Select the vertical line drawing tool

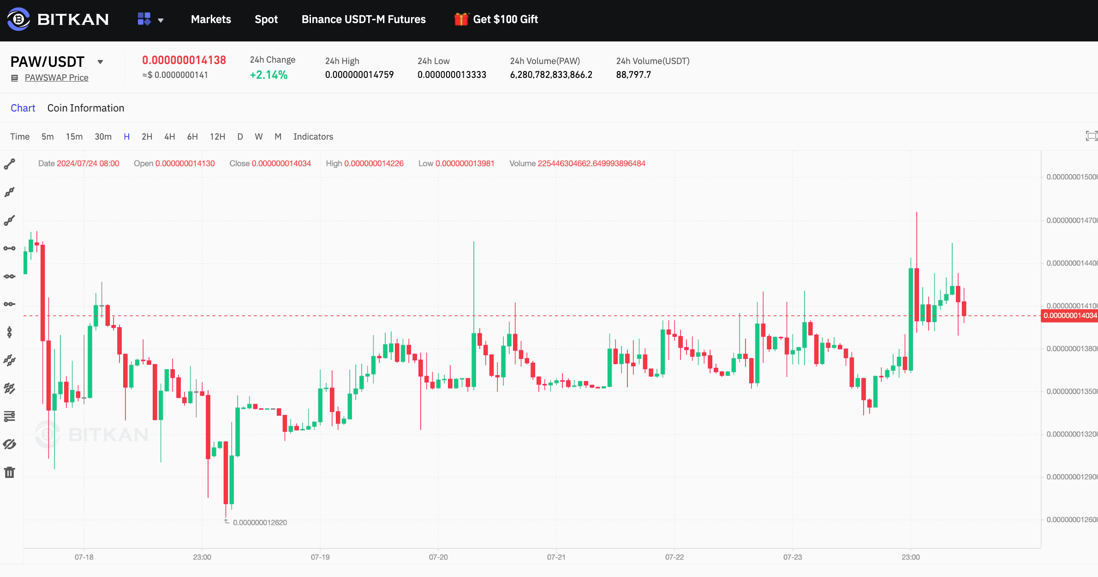9,332
